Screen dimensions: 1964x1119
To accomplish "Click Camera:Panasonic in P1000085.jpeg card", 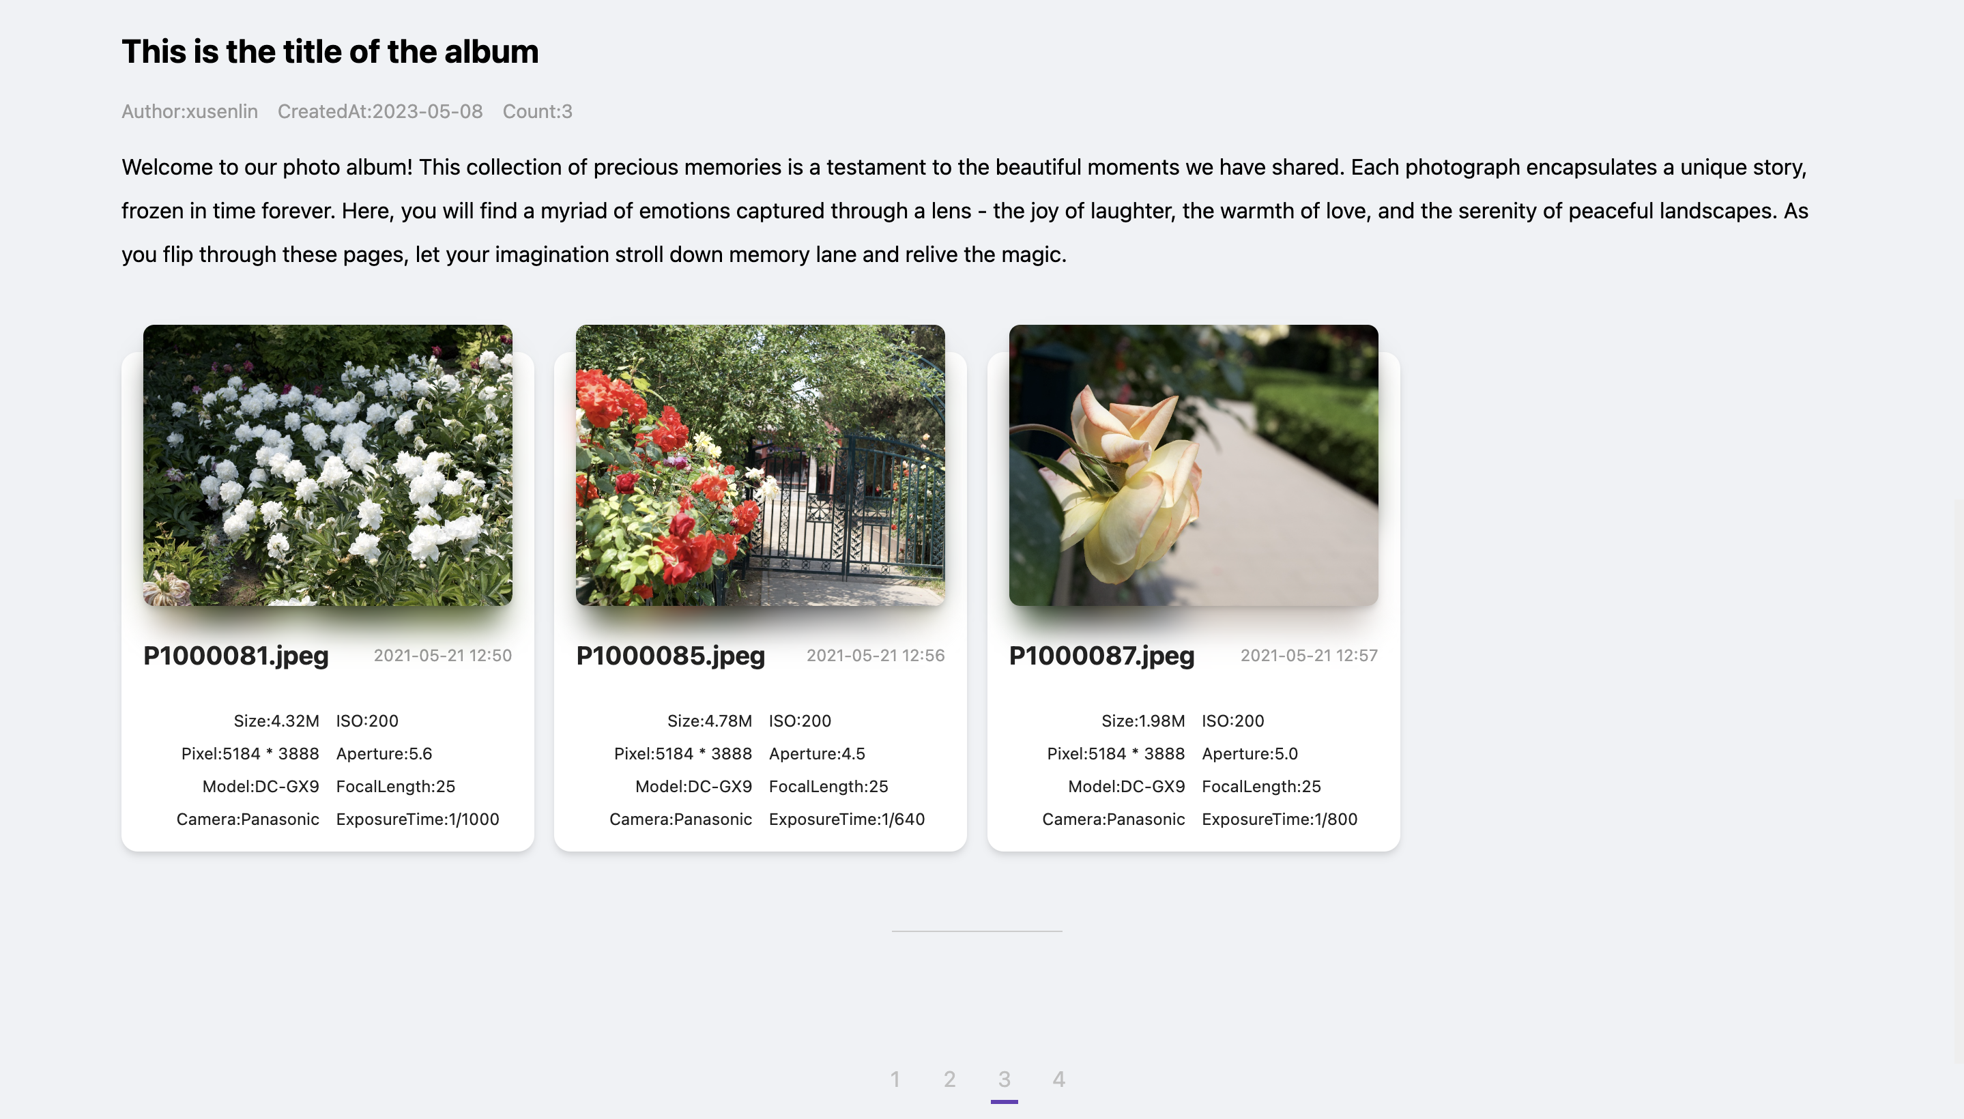I will pos(680,819).
